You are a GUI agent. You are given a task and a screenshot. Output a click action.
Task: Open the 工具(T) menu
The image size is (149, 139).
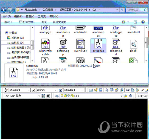[x=42, y=16]
